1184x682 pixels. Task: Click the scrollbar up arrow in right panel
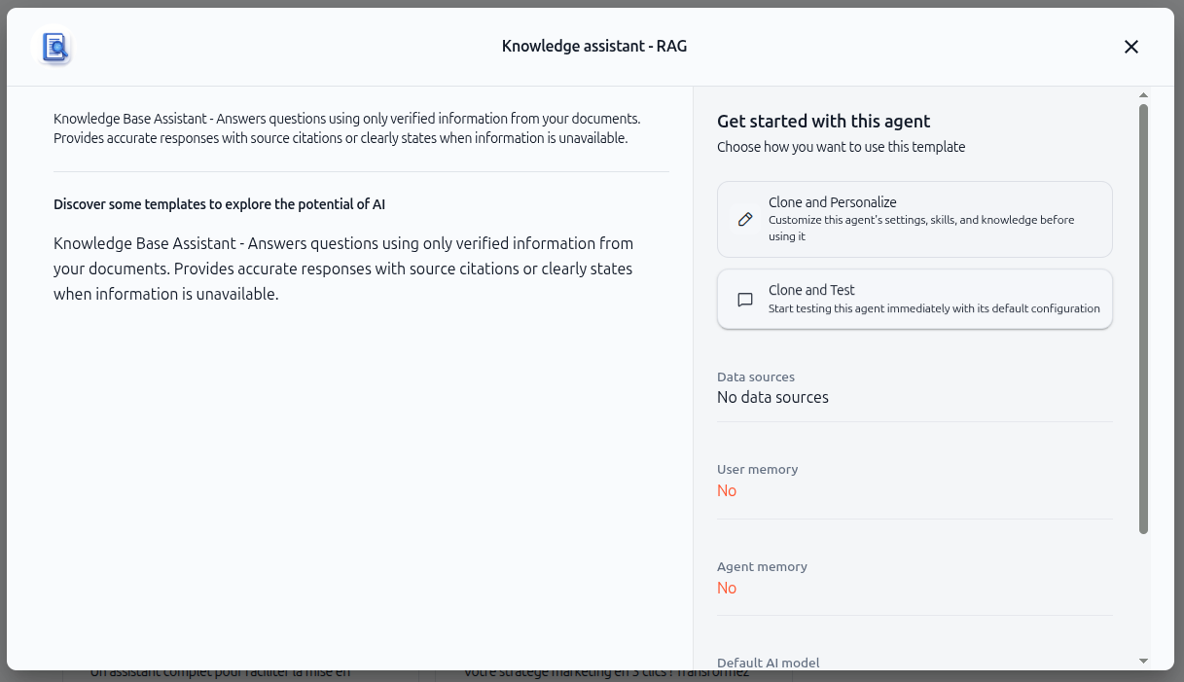click(1144, 95)
